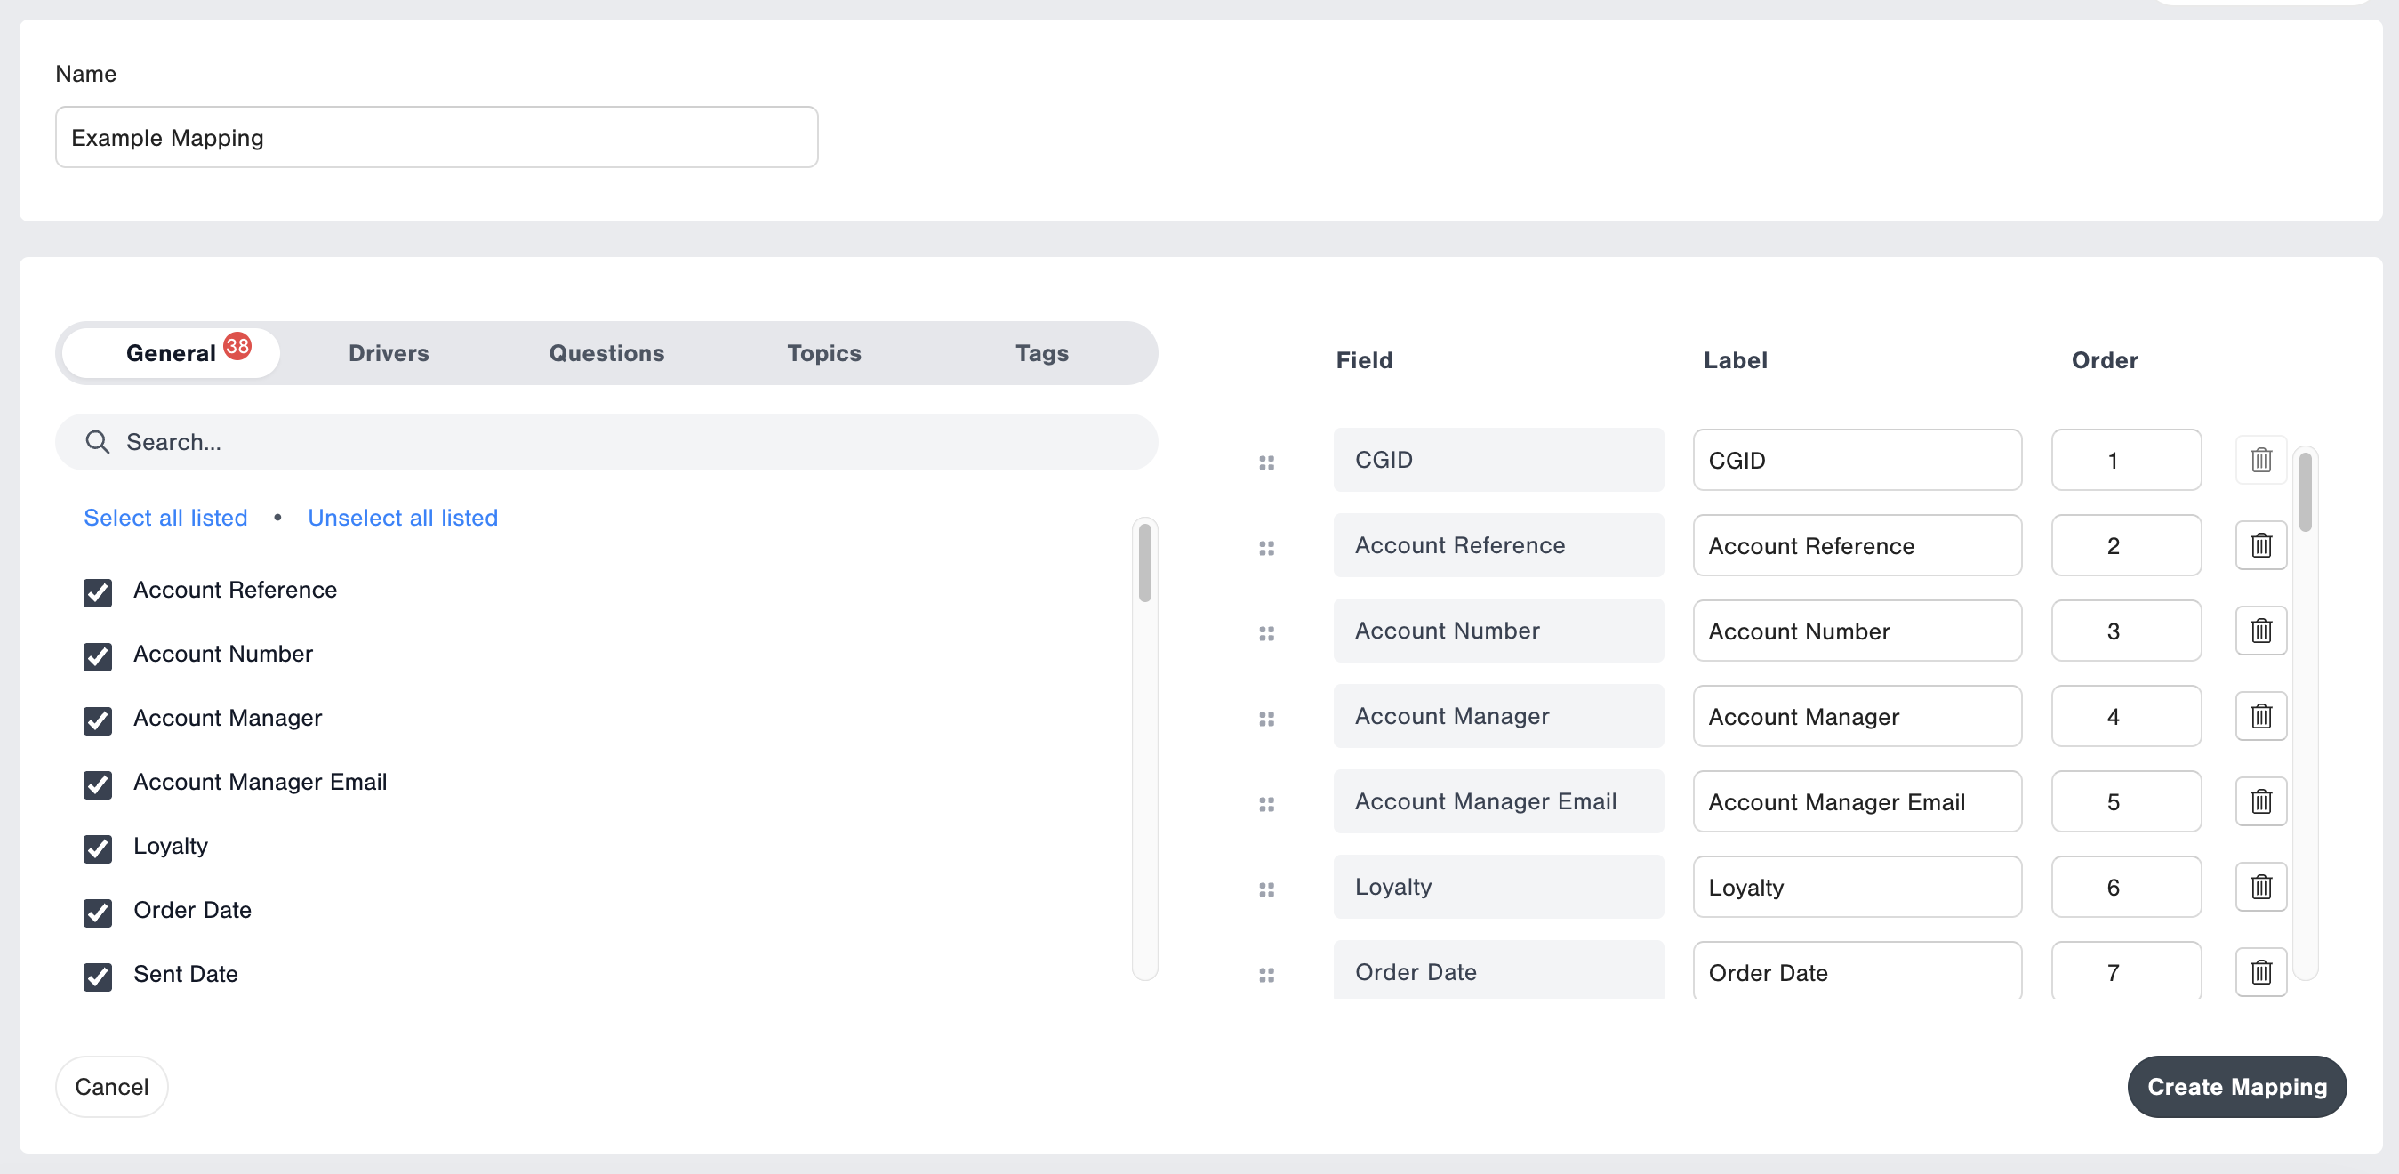Delete the Account Reference mapping row

2260,545
